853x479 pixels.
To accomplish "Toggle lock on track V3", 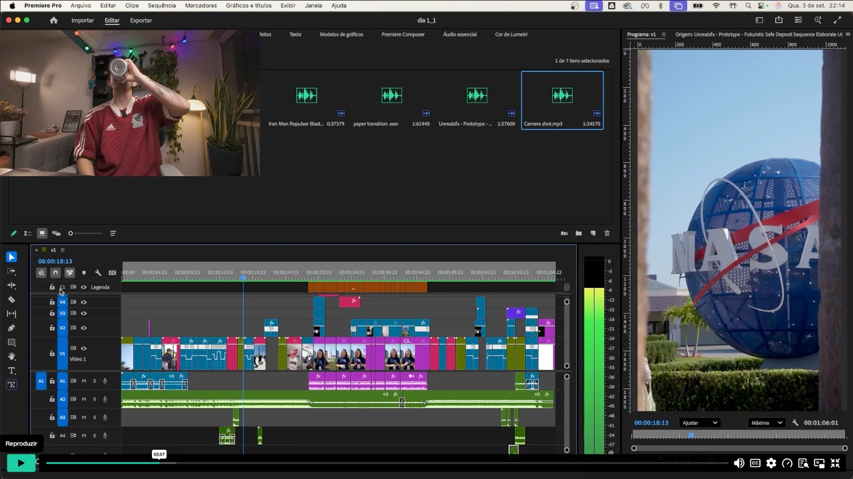I will (x=52, y=313).
